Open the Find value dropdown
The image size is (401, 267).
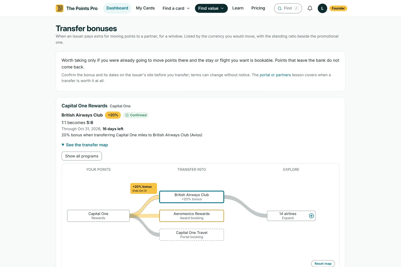pyautogui.click(x=211, y=8)
